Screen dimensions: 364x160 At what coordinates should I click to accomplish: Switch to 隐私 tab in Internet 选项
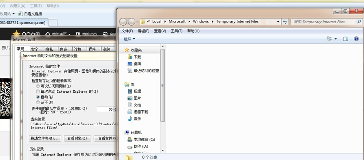[51, 49]
